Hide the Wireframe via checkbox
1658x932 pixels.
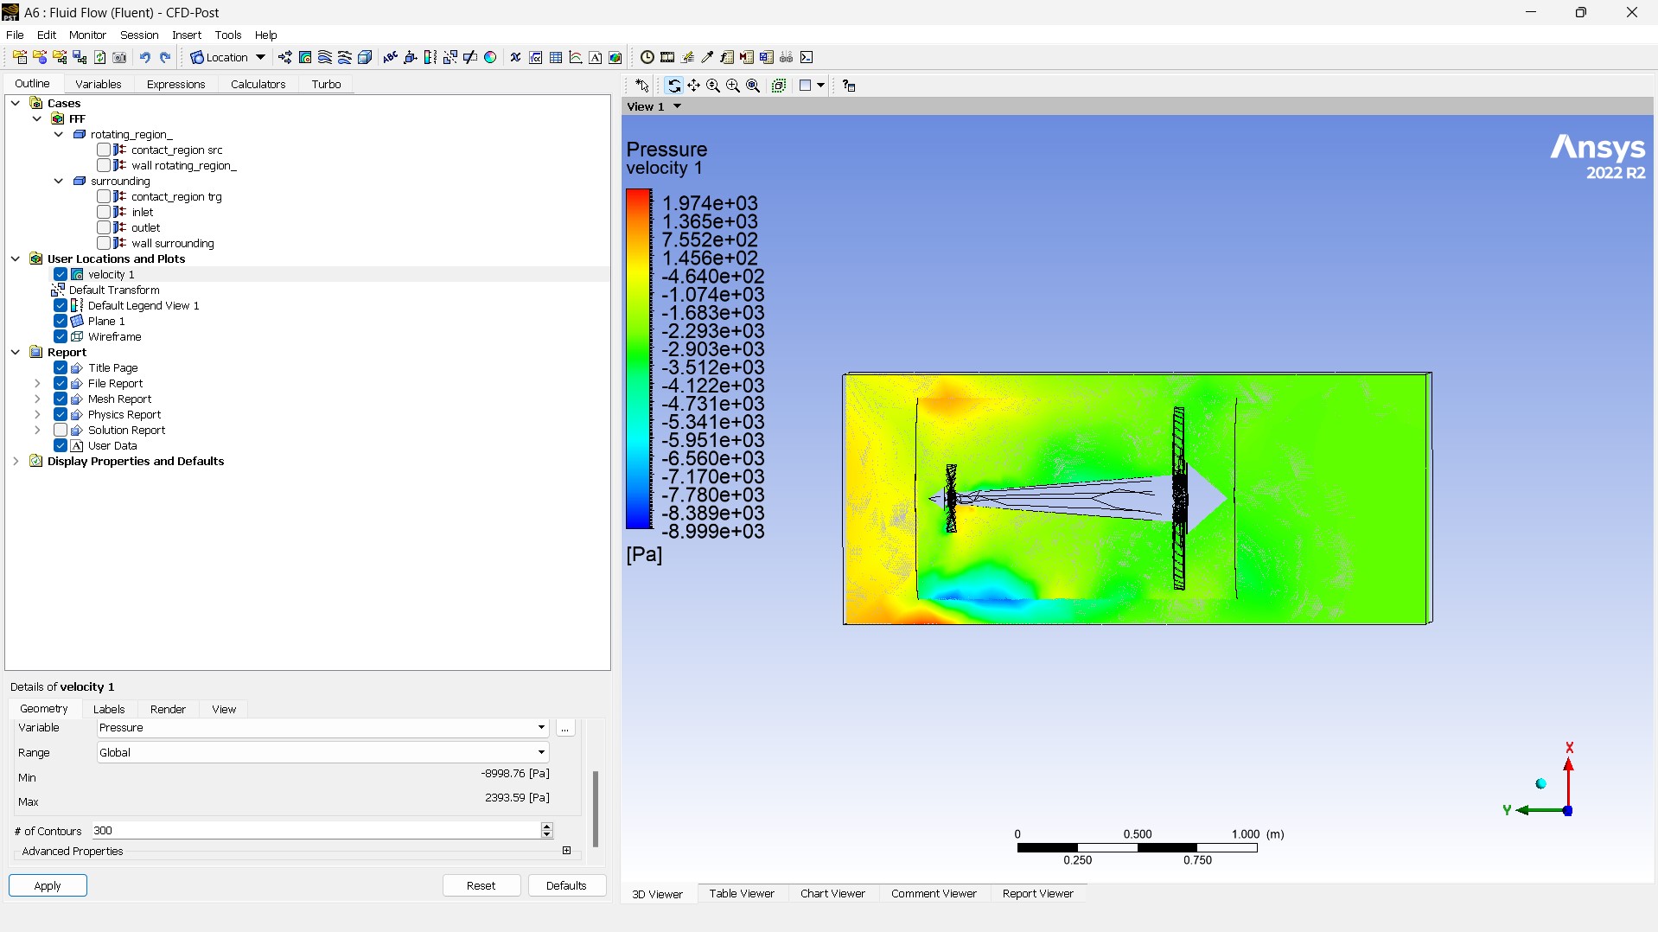[x=61, y=336]
